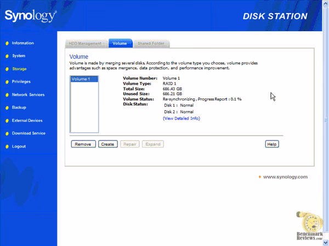Viewport: 329px width, 246px height.
Task: Click the yellow bullet beside Logout
Action: [x=7, y=147]
